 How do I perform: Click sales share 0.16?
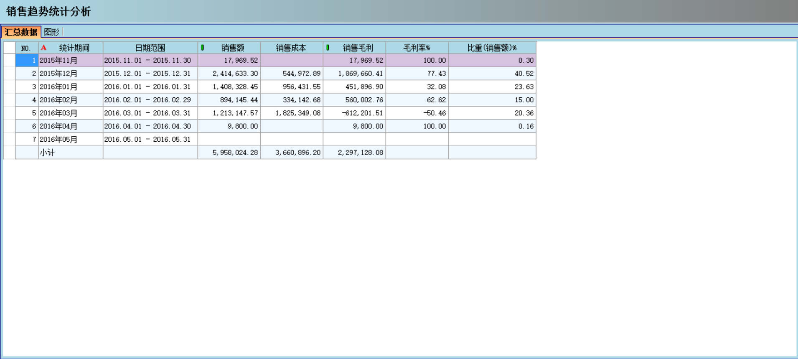[492, 126]
